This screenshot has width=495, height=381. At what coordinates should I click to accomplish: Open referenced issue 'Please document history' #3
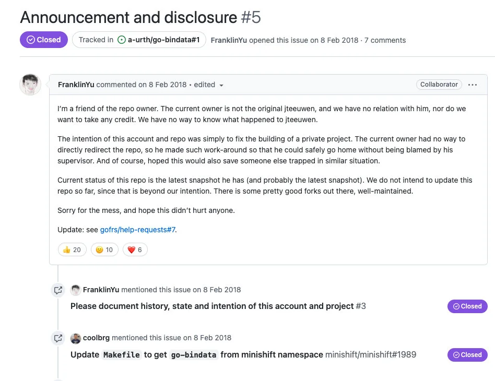click(x=218, y=306)
